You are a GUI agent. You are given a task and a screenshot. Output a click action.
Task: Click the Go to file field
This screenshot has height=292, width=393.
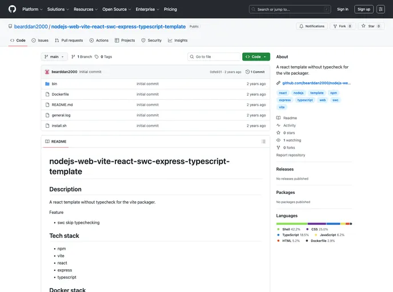click(x=214, y=57)
